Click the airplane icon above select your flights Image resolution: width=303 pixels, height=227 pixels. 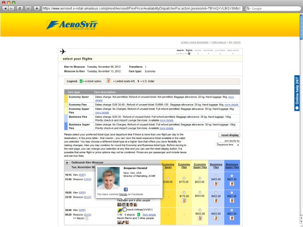[63, 52]
